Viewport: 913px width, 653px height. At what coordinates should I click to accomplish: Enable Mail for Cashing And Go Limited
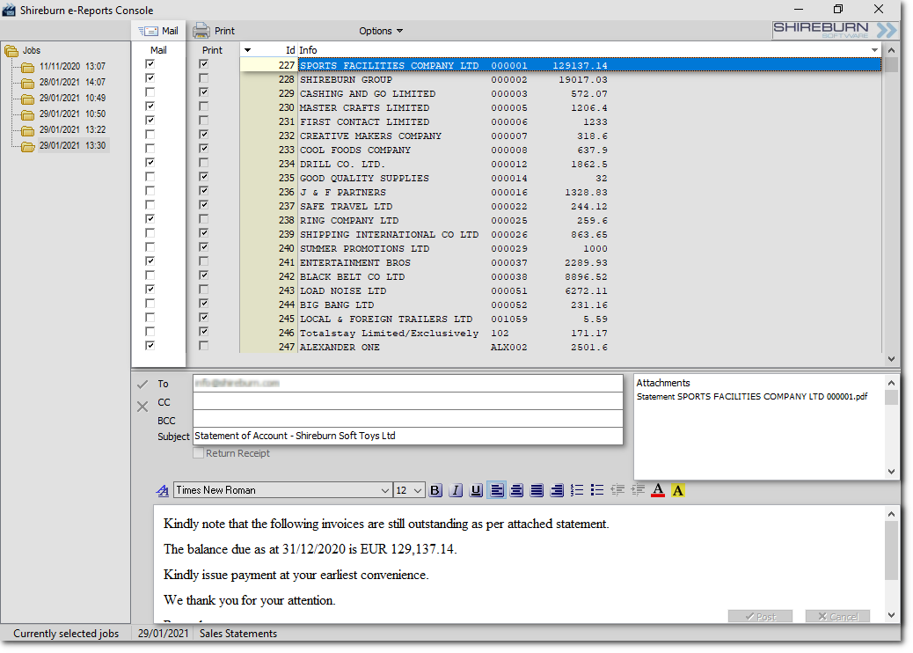point(150,92)
